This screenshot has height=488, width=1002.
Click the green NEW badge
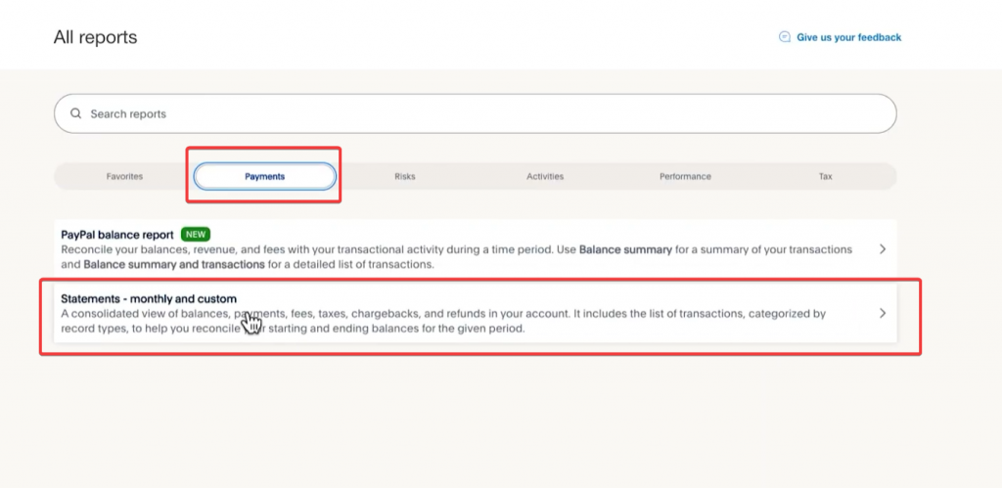click(196, 235)
